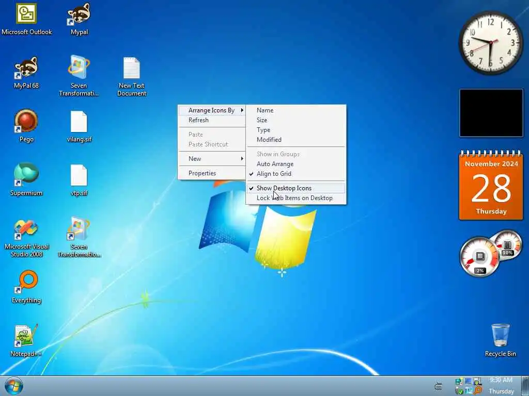The height and width of the screenshot is (396, 529).
Task: Click the green checkmark Safely Remove tray icon
Action: tap(459, 391)
